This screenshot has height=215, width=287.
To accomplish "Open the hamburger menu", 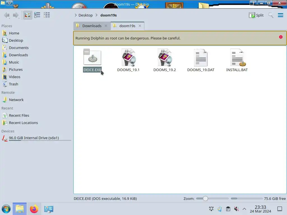I will click(280, 15).
